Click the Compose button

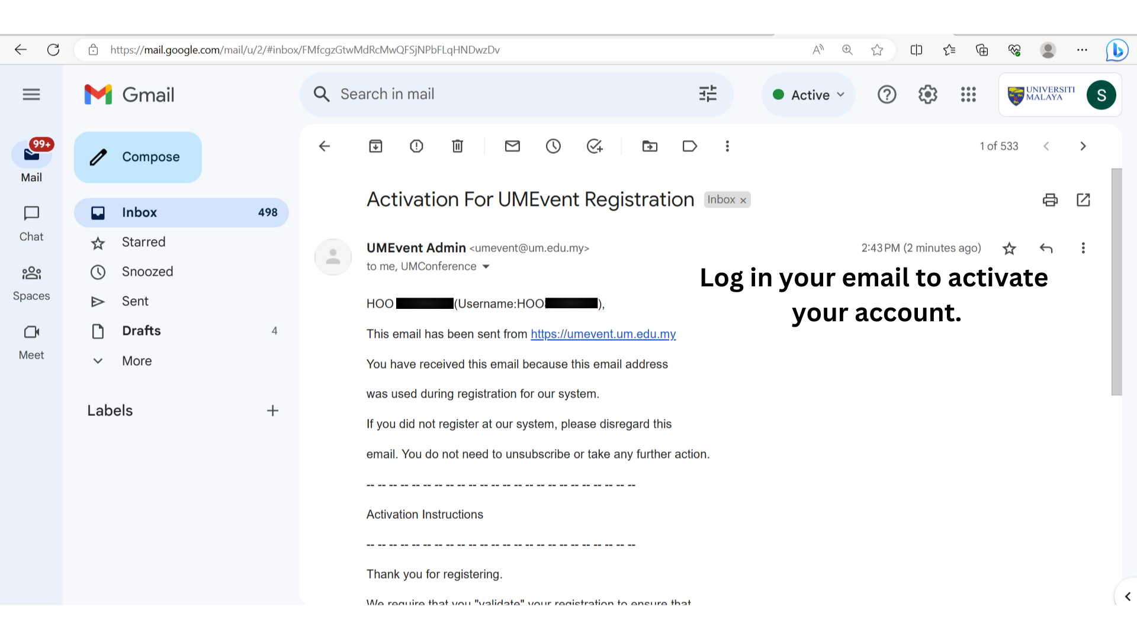click(x=138, y=157)
